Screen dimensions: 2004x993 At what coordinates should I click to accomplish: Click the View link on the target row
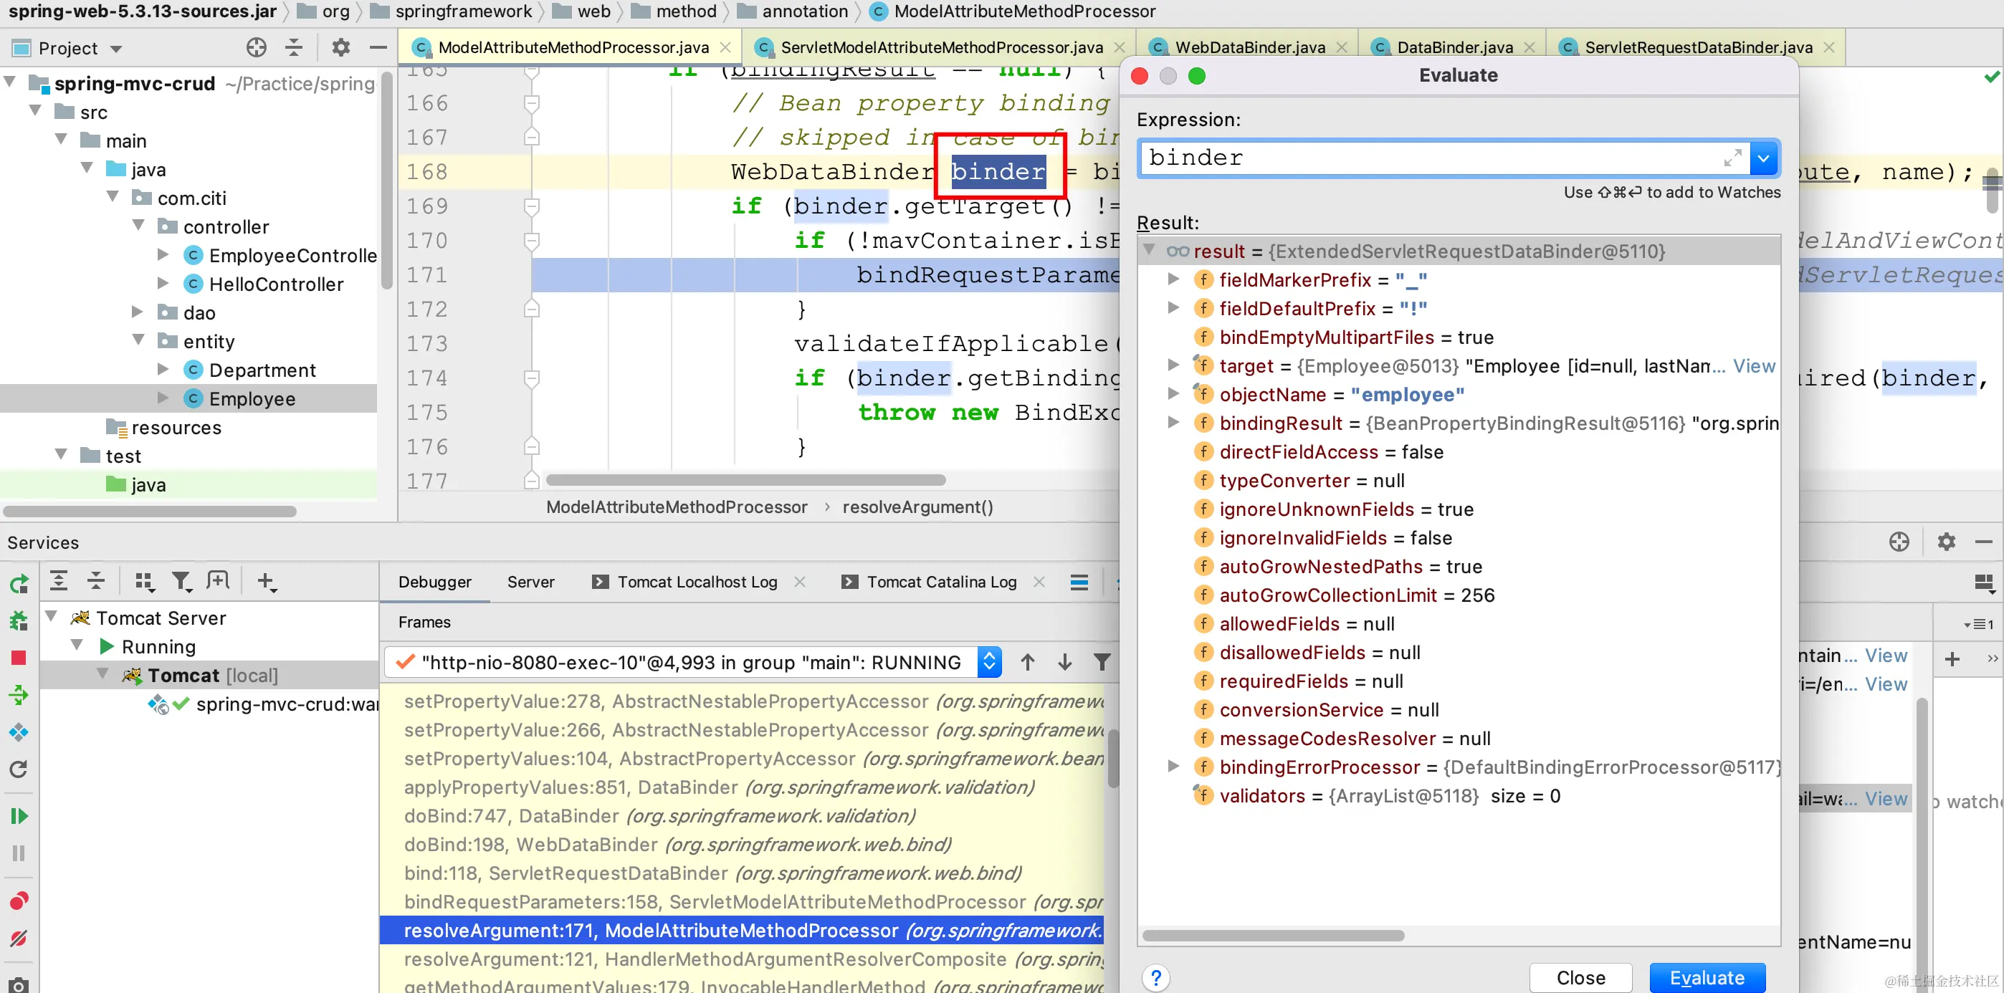pos(1753,365)
